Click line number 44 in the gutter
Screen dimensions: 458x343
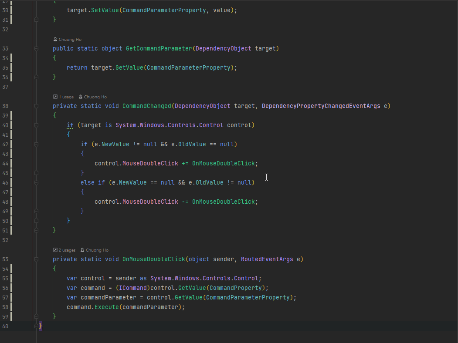click(x=5, y=164)
